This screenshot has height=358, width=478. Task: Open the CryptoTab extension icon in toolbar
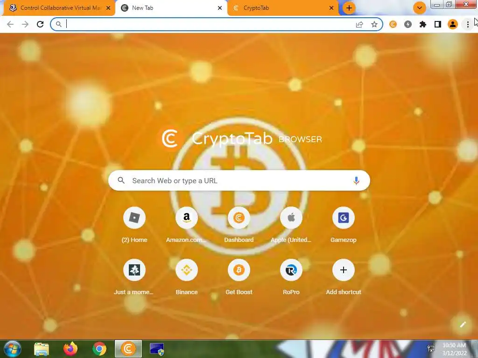pyautogui.click(x=393, y=24)
